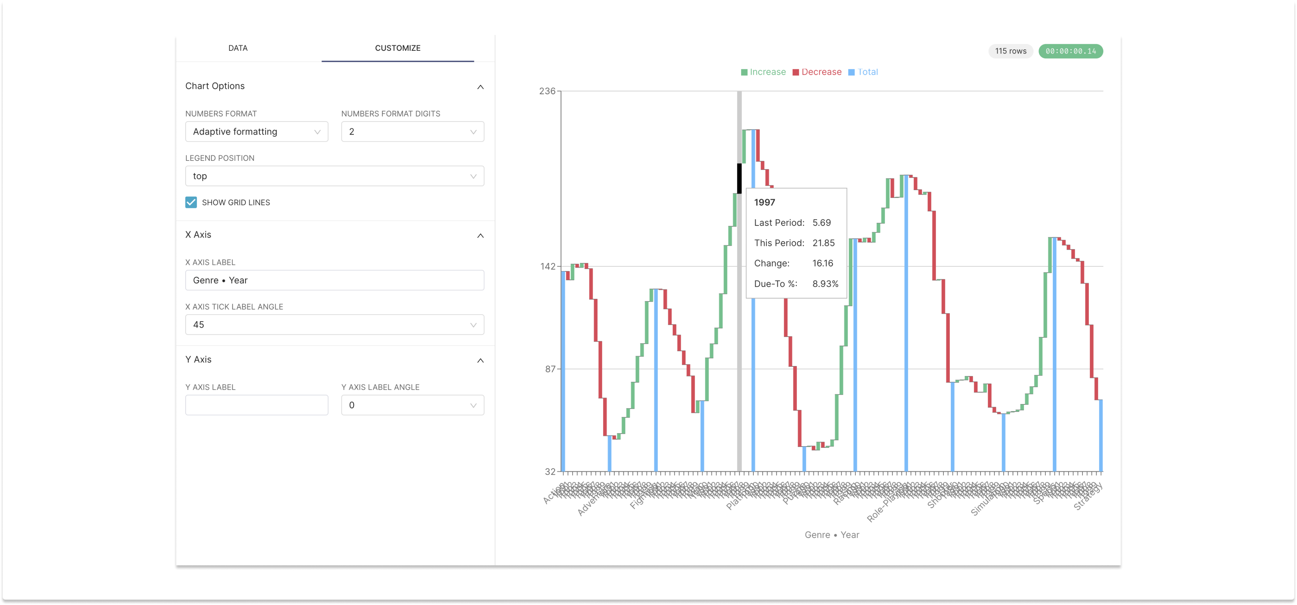Open the Legend Position dropdown
1297x605 pixels.
point(334,176)
